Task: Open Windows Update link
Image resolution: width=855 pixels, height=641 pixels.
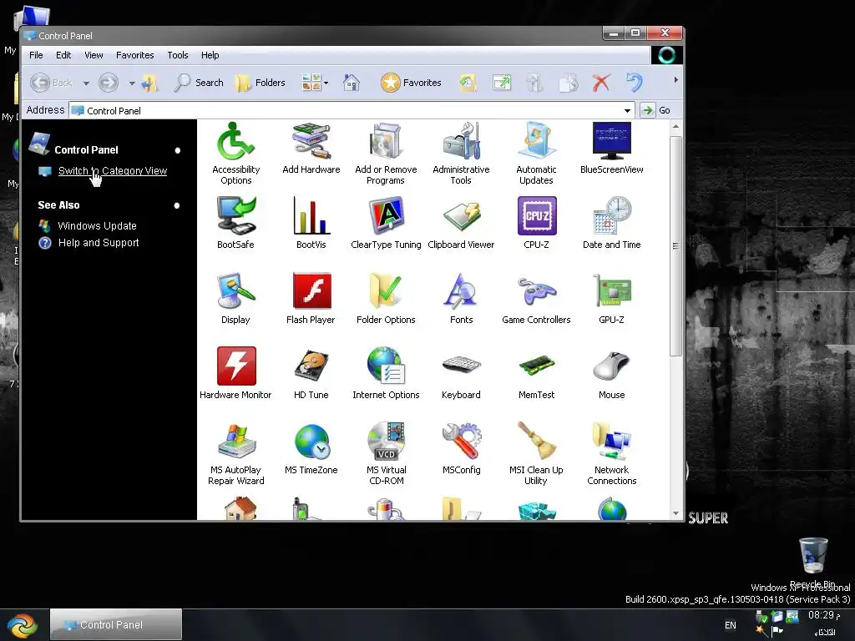Action: 97,225
